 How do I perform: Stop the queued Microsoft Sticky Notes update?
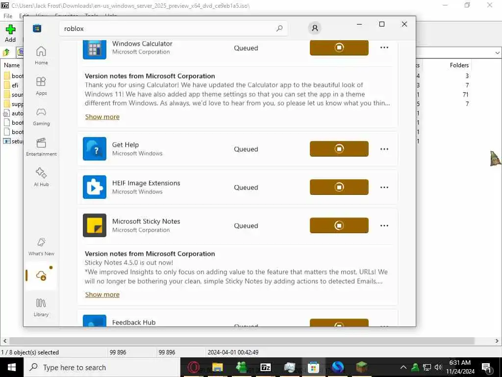[339, 225]
